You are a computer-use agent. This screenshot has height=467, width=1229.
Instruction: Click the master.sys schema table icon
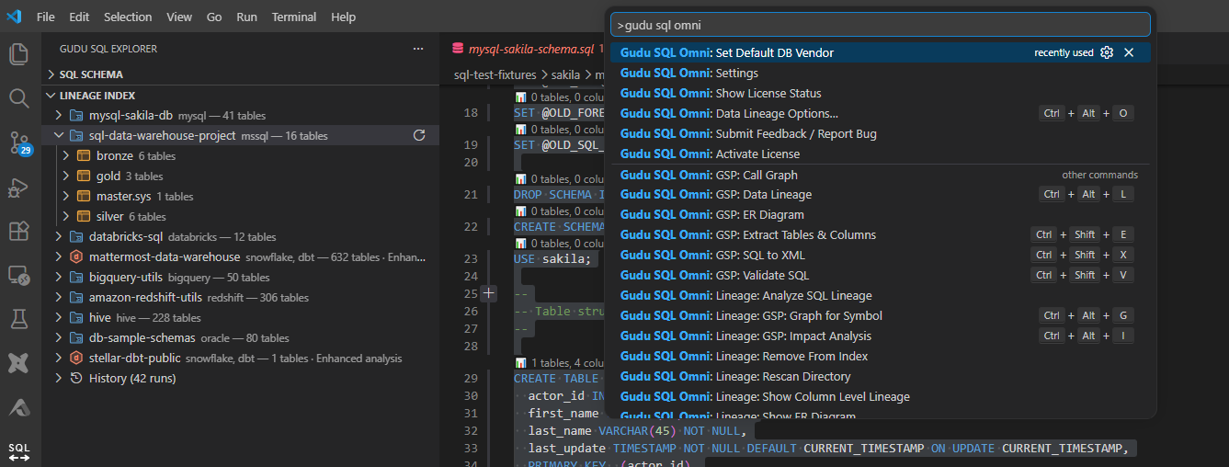[84, 196]
